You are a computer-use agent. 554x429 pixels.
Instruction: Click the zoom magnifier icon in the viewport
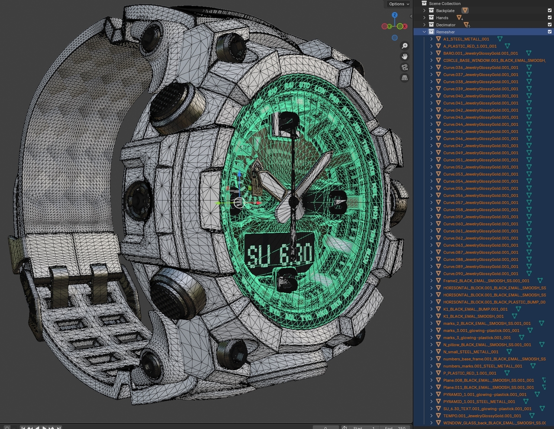[x=405, y=46]
